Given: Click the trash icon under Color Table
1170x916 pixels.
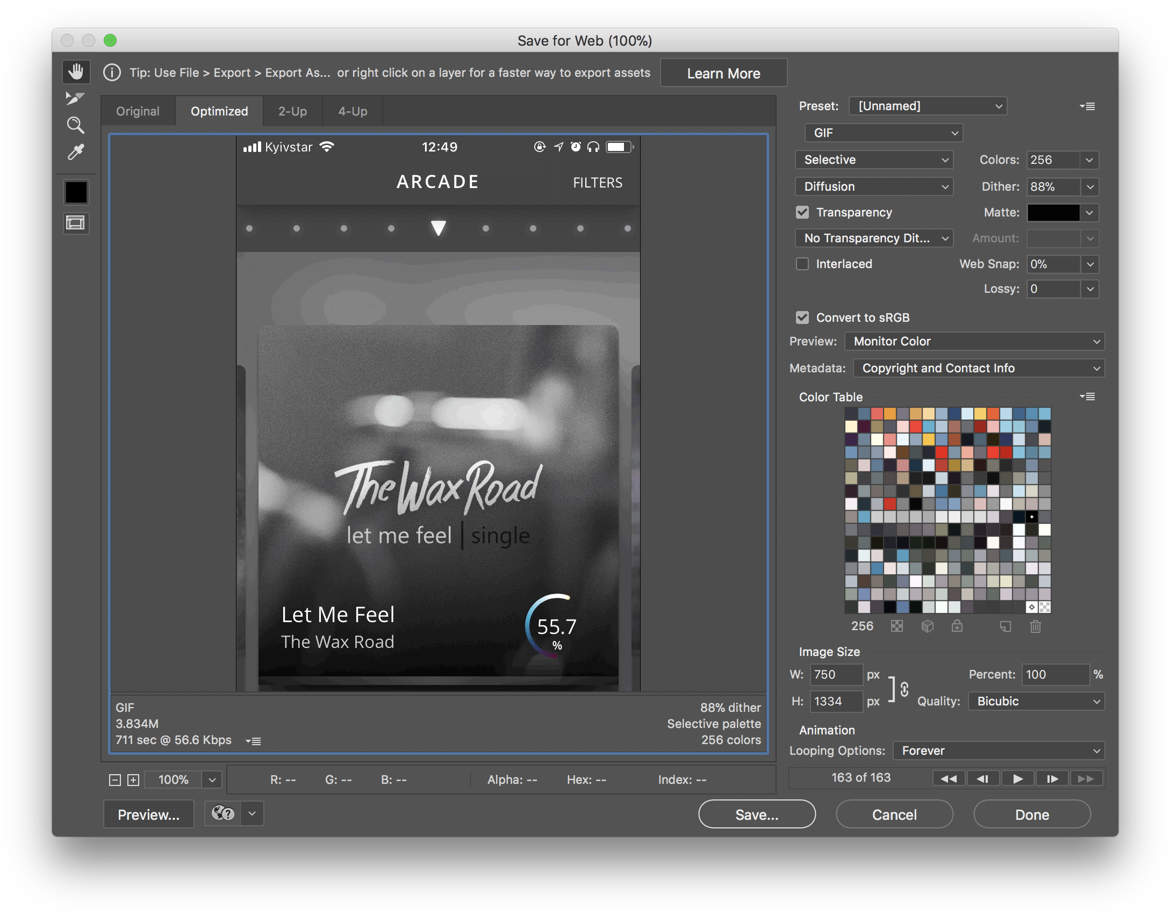Looking at the screenshot, I should coord(1036,626).
